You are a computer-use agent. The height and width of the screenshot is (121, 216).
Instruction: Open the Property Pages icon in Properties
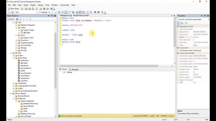pos(186,23)
